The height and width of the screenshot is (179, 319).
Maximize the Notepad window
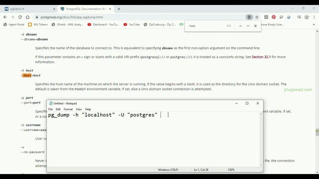(x=247, y=103)
